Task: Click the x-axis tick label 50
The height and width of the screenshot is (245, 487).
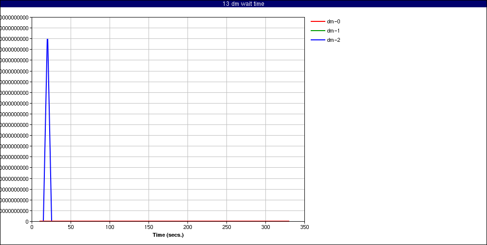Action: 71,227
